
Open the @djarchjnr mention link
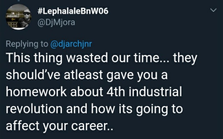click(71, 44)
